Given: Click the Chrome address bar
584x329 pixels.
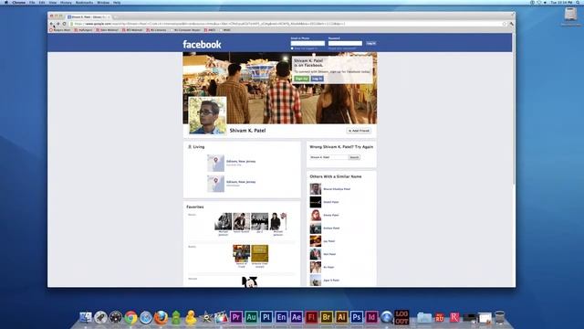Looking at the screenshot, I should tap(287, 24).
